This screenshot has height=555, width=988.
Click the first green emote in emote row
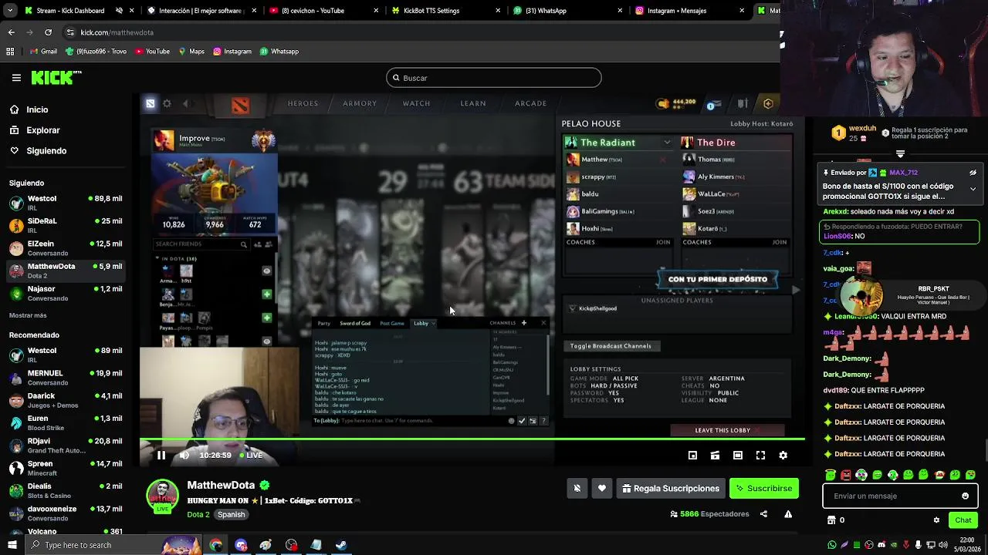pyautogui.click(x=830, y=475)
